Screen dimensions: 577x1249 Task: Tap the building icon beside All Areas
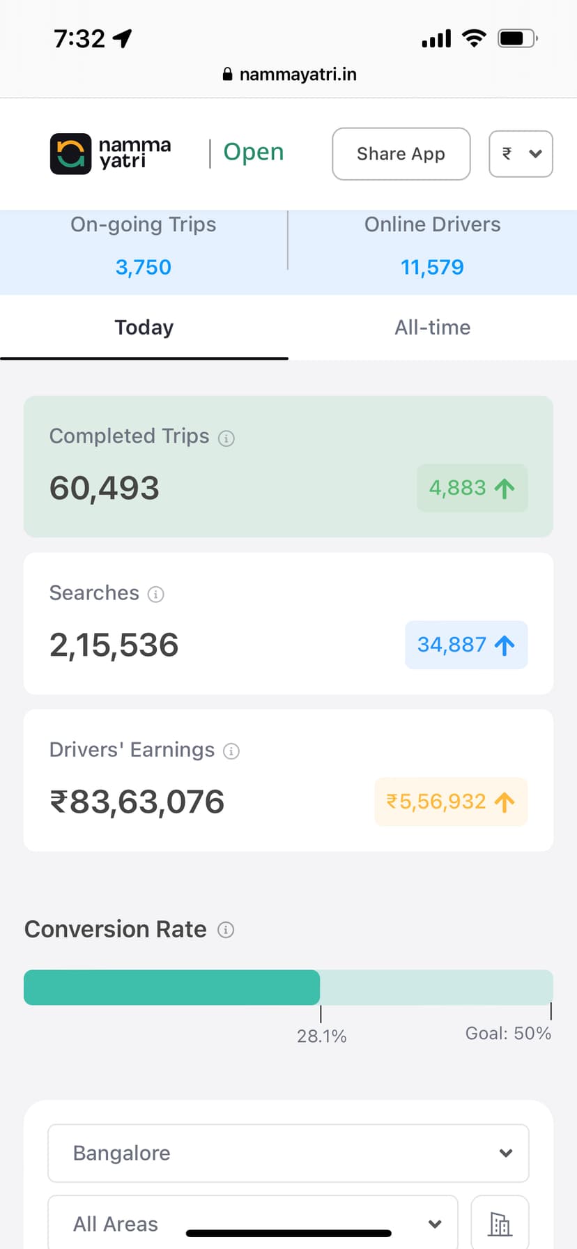tap(500, 1224)
